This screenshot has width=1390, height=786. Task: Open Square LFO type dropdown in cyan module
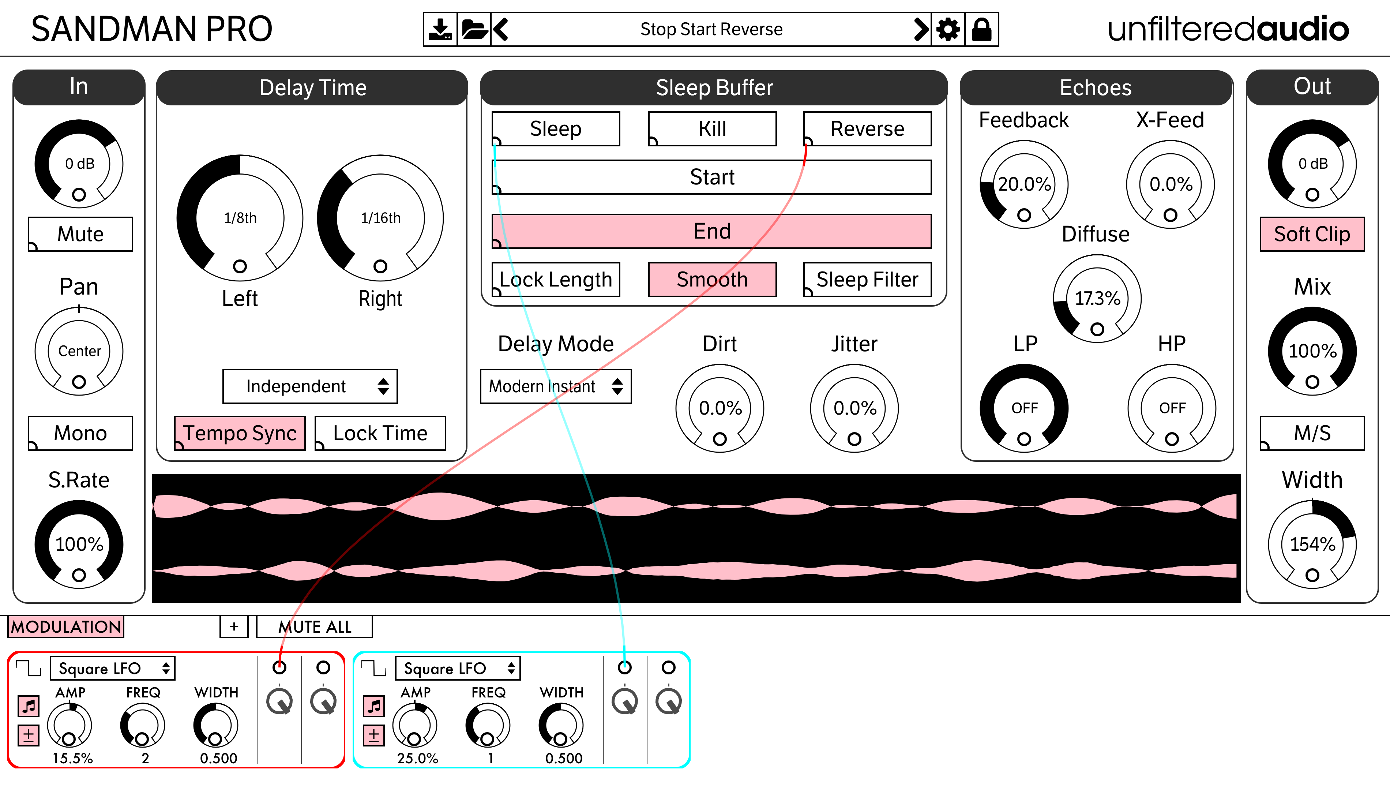[458, 668]
